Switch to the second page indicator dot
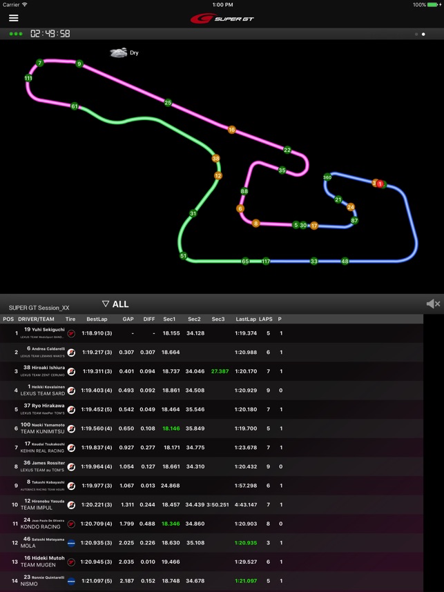 pyautogui.click(x=423, y=34)
